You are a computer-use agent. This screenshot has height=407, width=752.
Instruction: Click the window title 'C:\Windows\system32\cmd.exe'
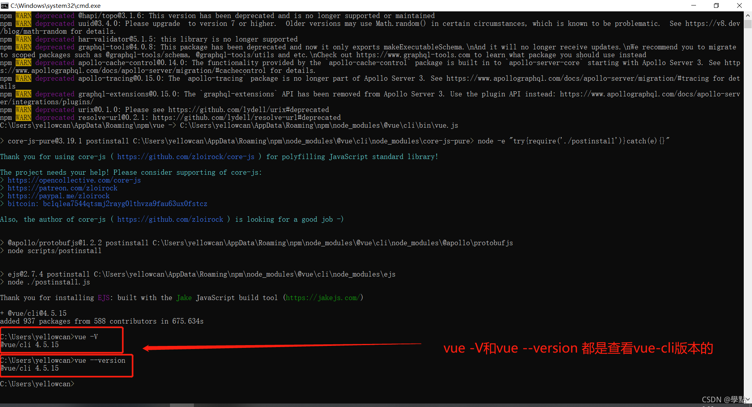pyautogui.click(x=56, y=5)
